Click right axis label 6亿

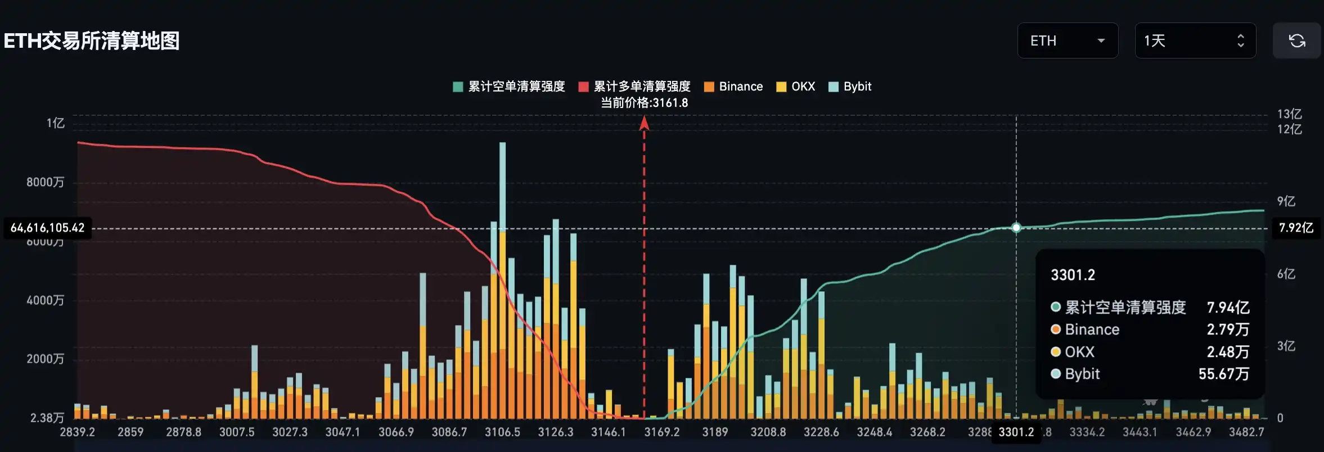point(1286,274)
